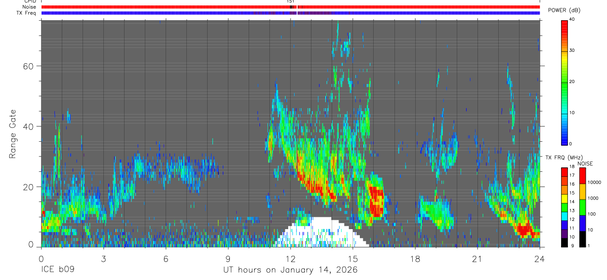Viewport: 607px width, 280px height.
Task: Click the '18' hour tick on the time axis
Action: click(415, 258)
